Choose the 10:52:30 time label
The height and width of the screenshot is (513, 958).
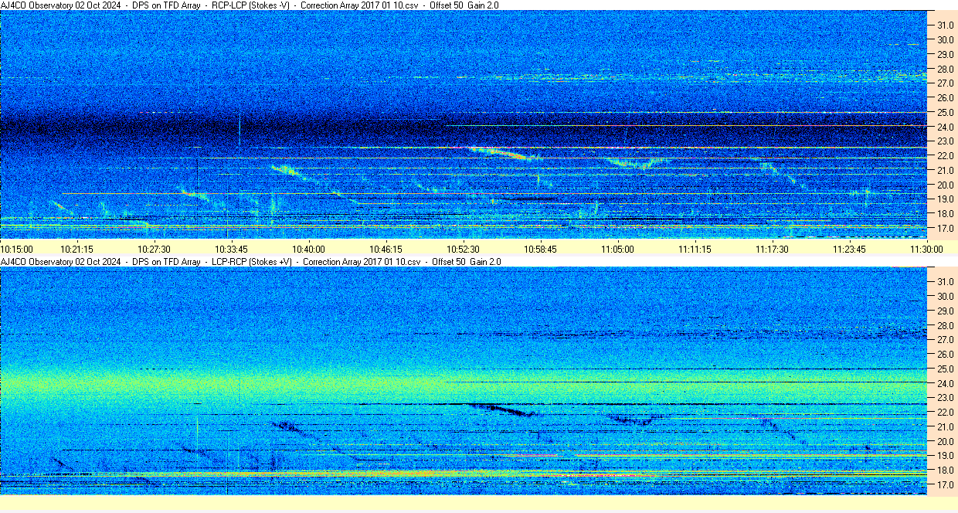(x=463, y=249)
